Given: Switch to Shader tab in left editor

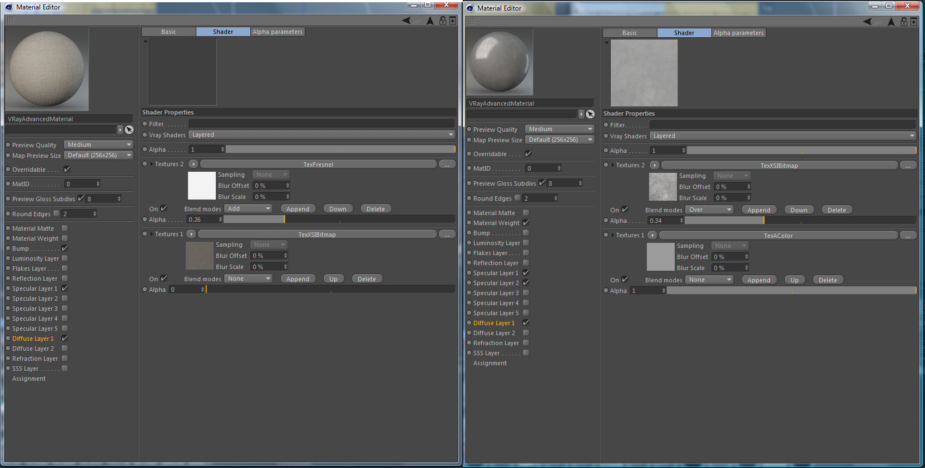Looking at the screenshot, I should pos(223,32).
